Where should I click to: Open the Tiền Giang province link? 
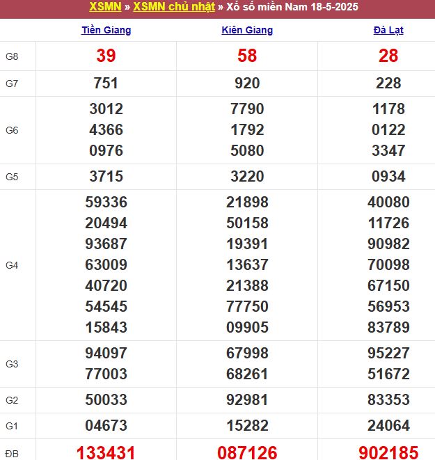point(106,30)
